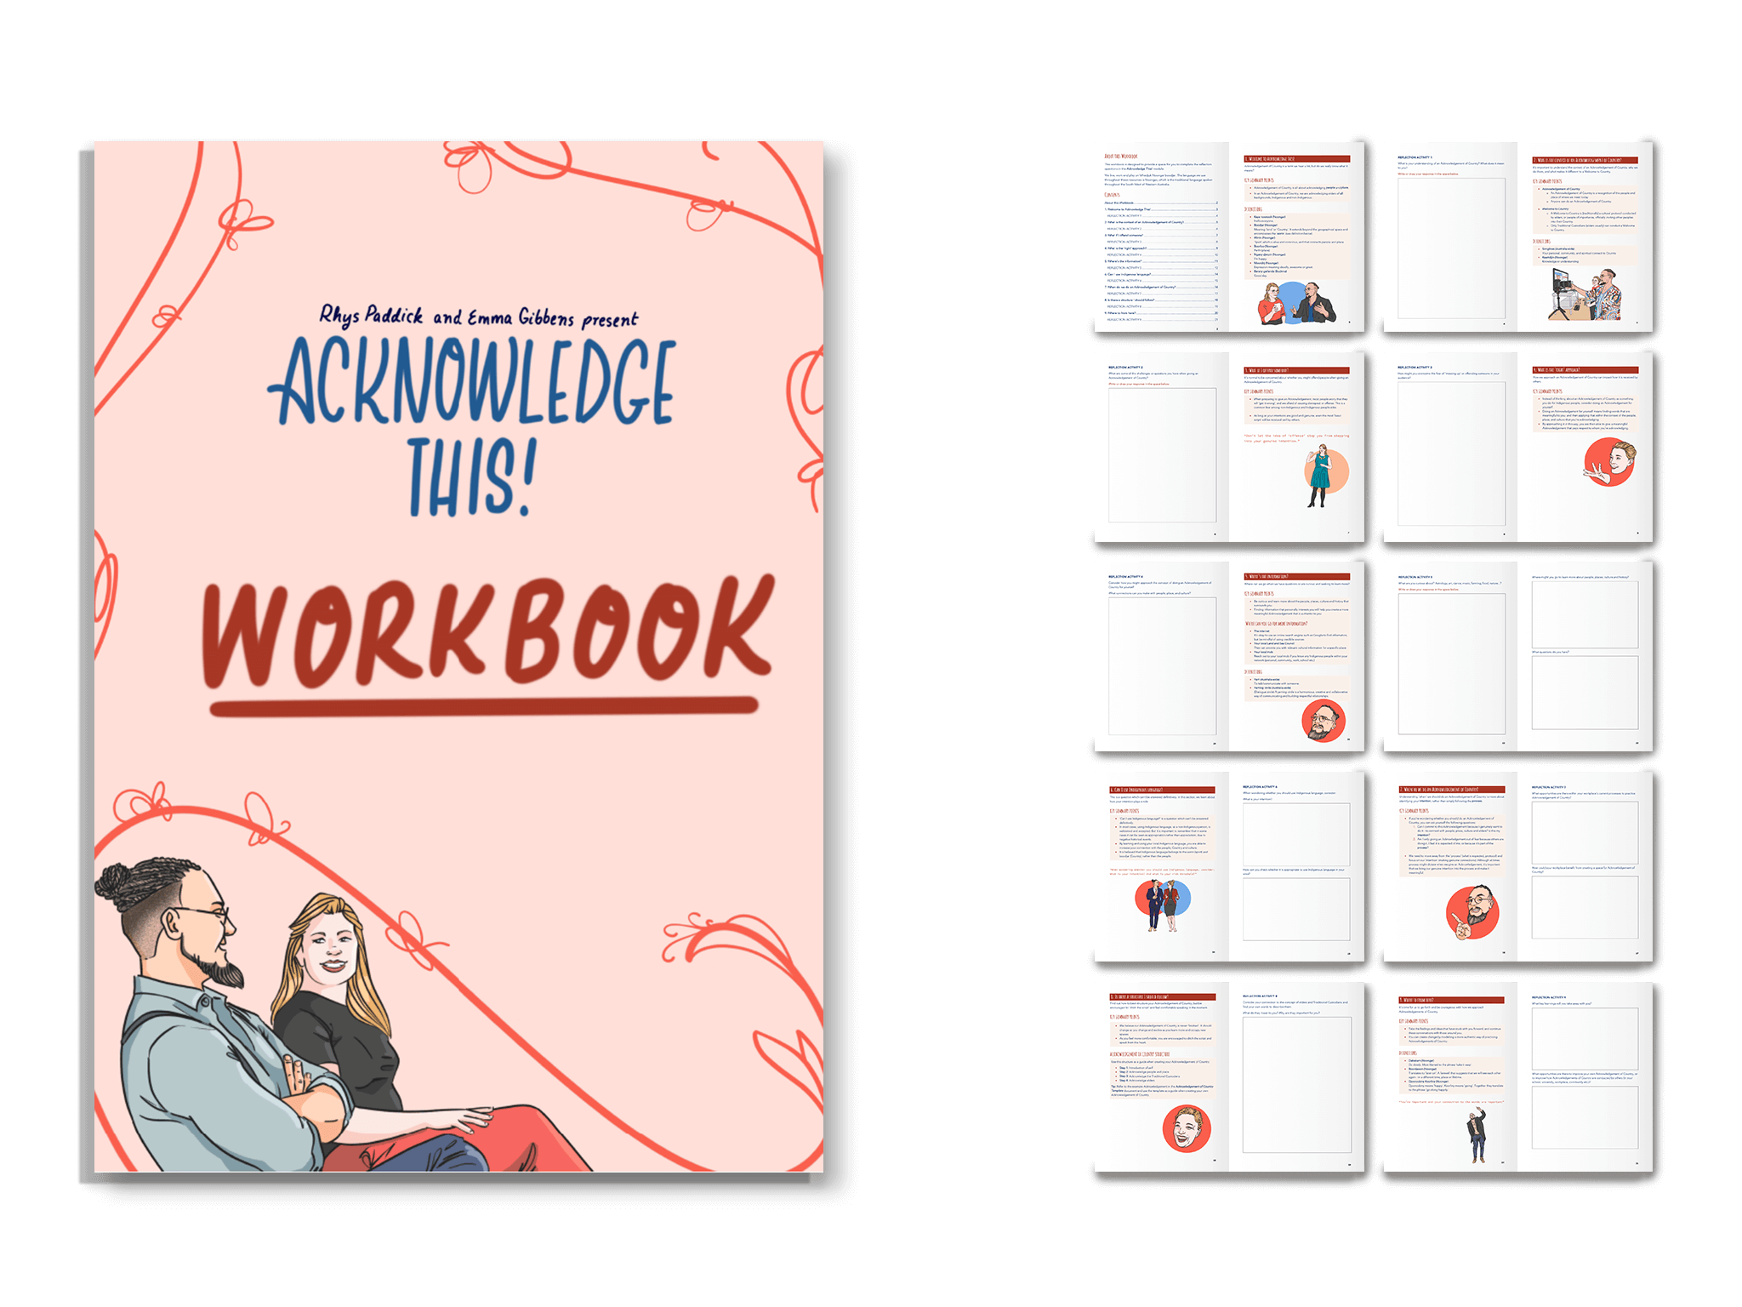Image resolution: width=1742 pixels, height=1307 pixels.
Task: Open the Reflection Activity 2 spread
Action: click(1229, 448)
